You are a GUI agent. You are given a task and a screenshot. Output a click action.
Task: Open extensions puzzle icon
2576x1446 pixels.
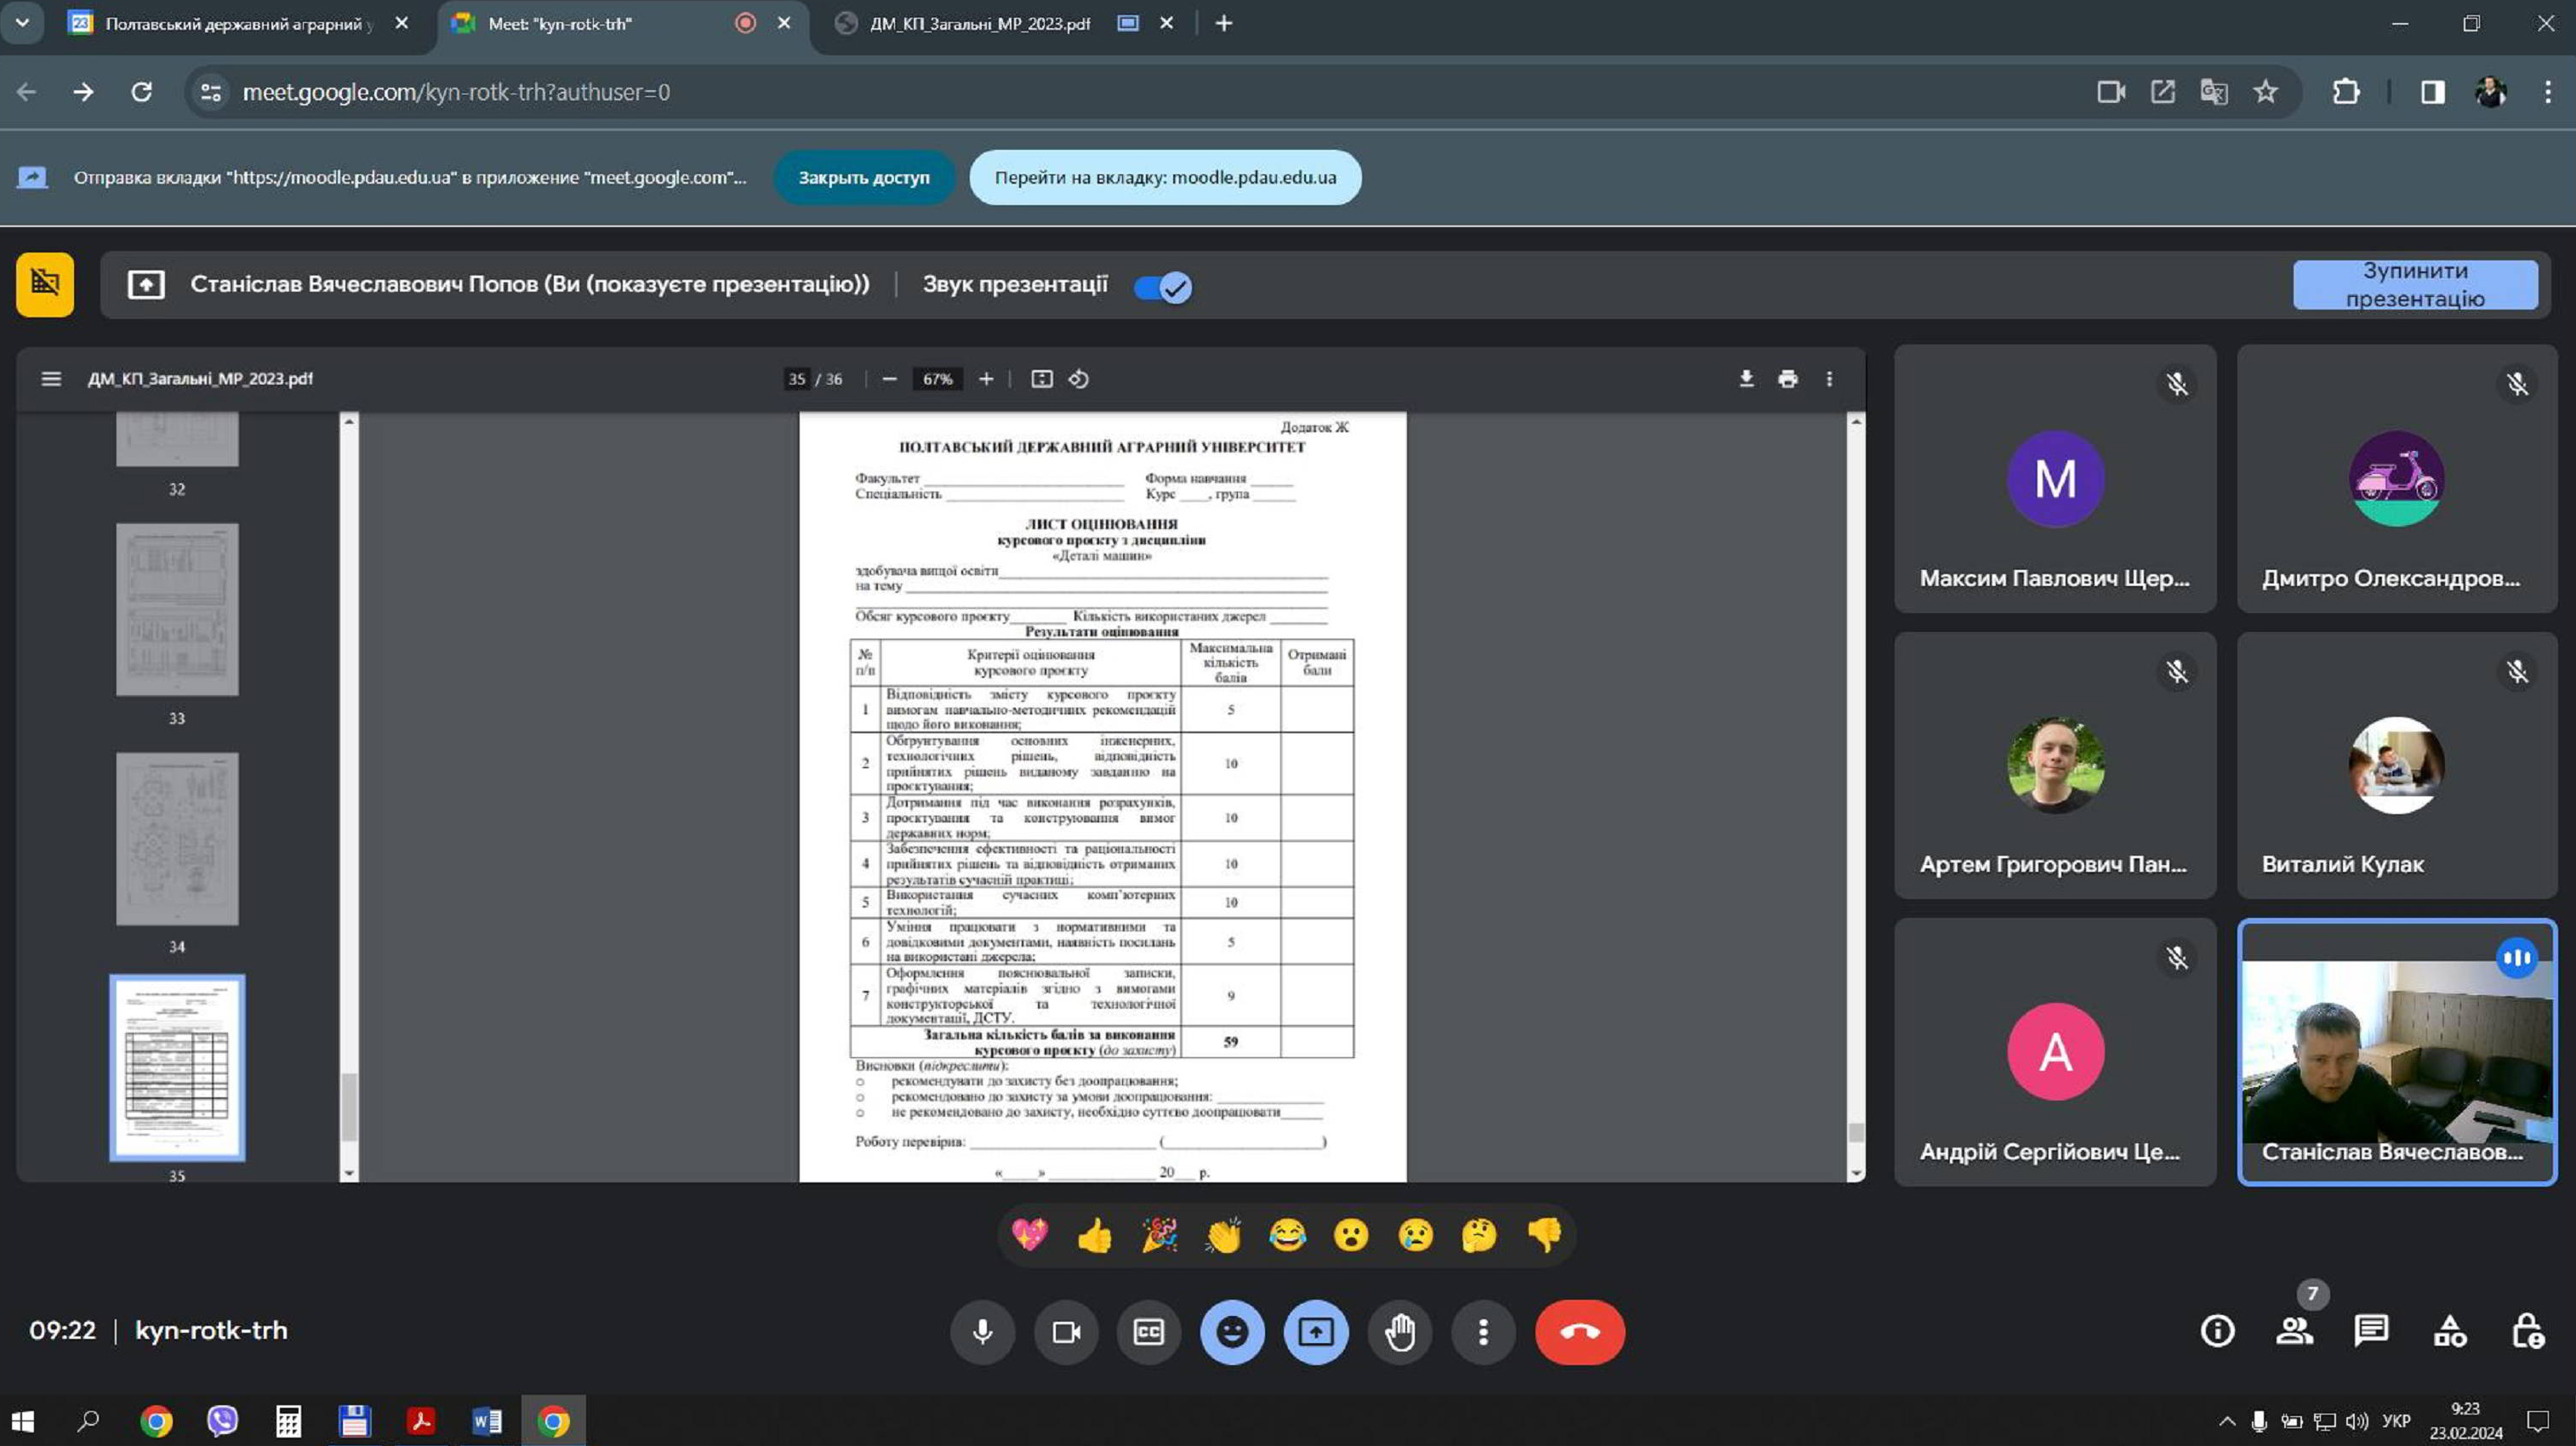pyautogui.click(x=2346, y=92)
